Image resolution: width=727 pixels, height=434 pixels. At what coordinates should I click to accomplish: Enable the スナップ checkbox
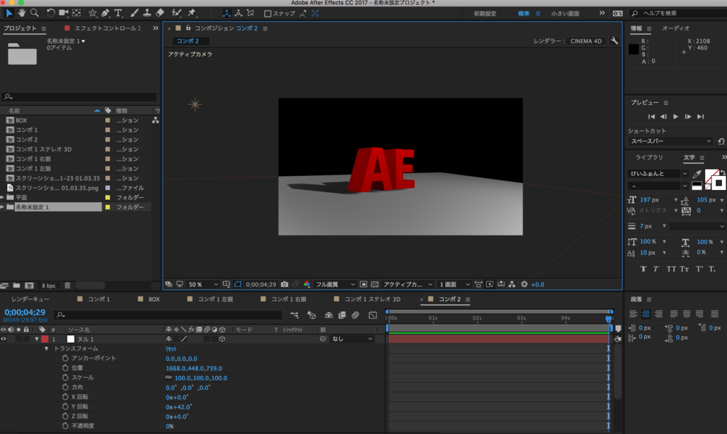tap(268, 13)
